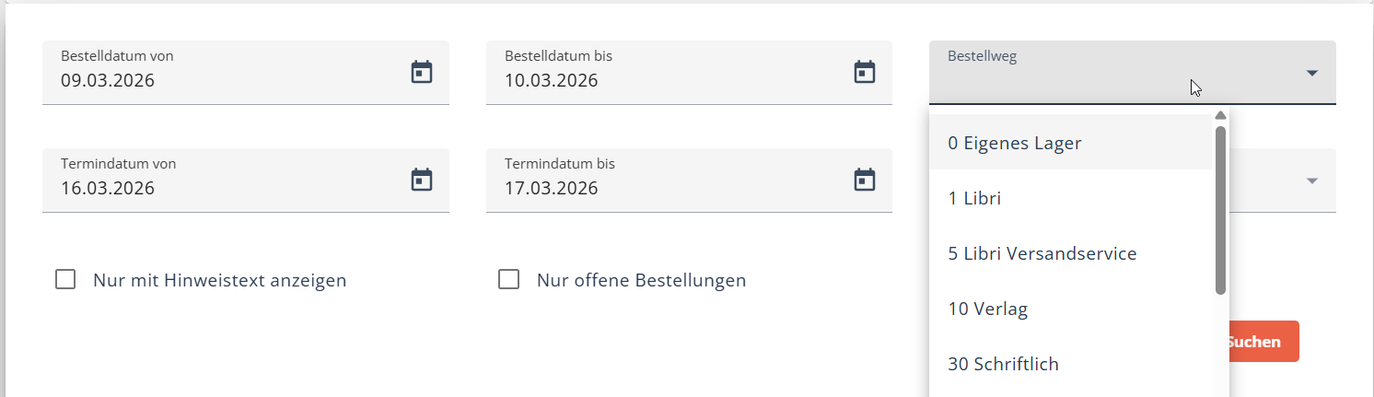The image size is (1374, 397).
Task: Click the dropdown list scrollbar thumb
Action: pos(1220,210)
